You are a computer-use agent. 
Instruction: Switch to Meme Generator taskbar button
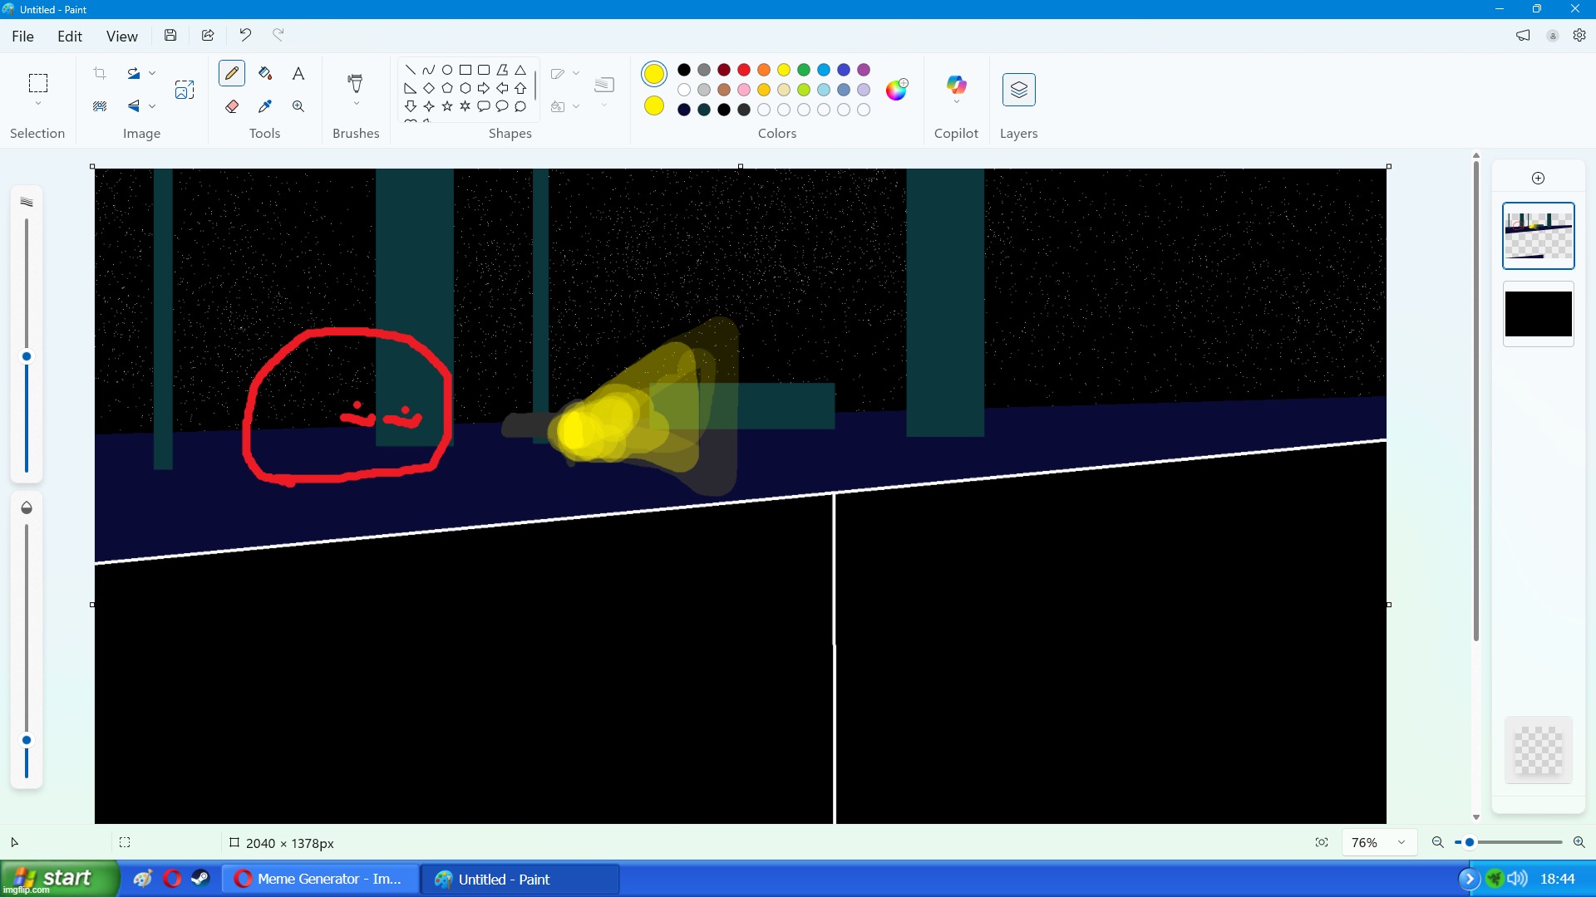point(321,879)
